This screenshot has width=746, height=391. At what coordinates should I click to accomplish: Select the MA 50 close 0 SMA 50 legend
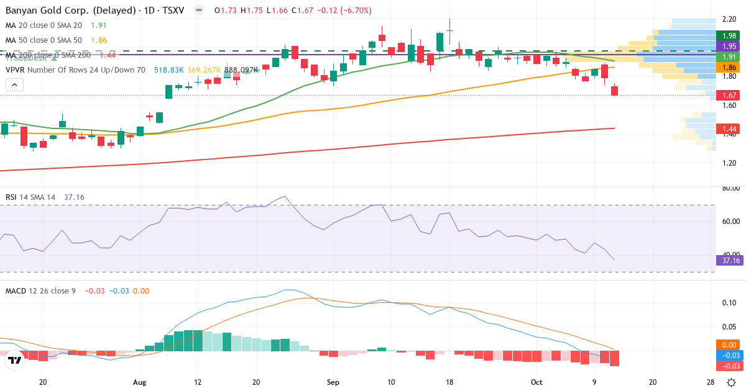(44, 40)
